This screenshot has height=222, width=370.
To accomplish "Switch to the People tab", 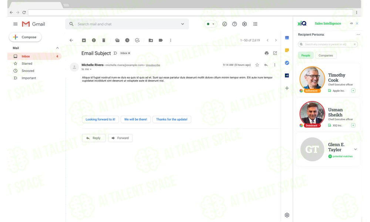I will click(x=306, y=55).
